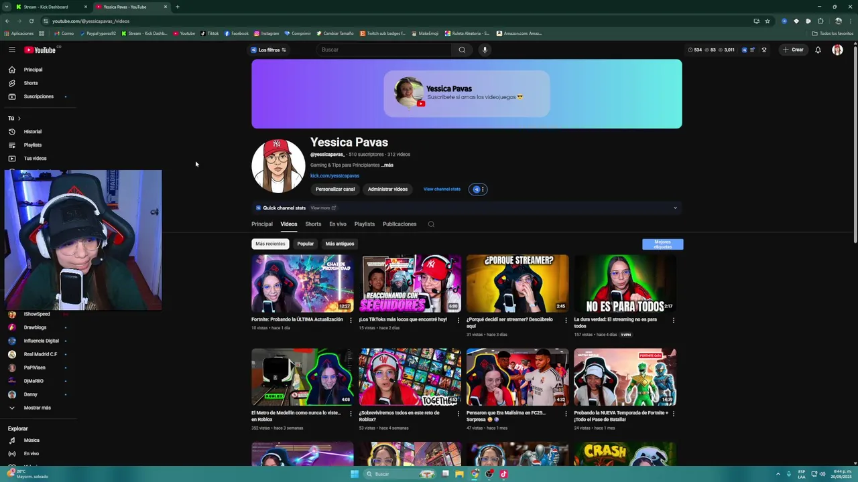
Task: Switch to the Principal channel tab
Action: tap(262, 224)
